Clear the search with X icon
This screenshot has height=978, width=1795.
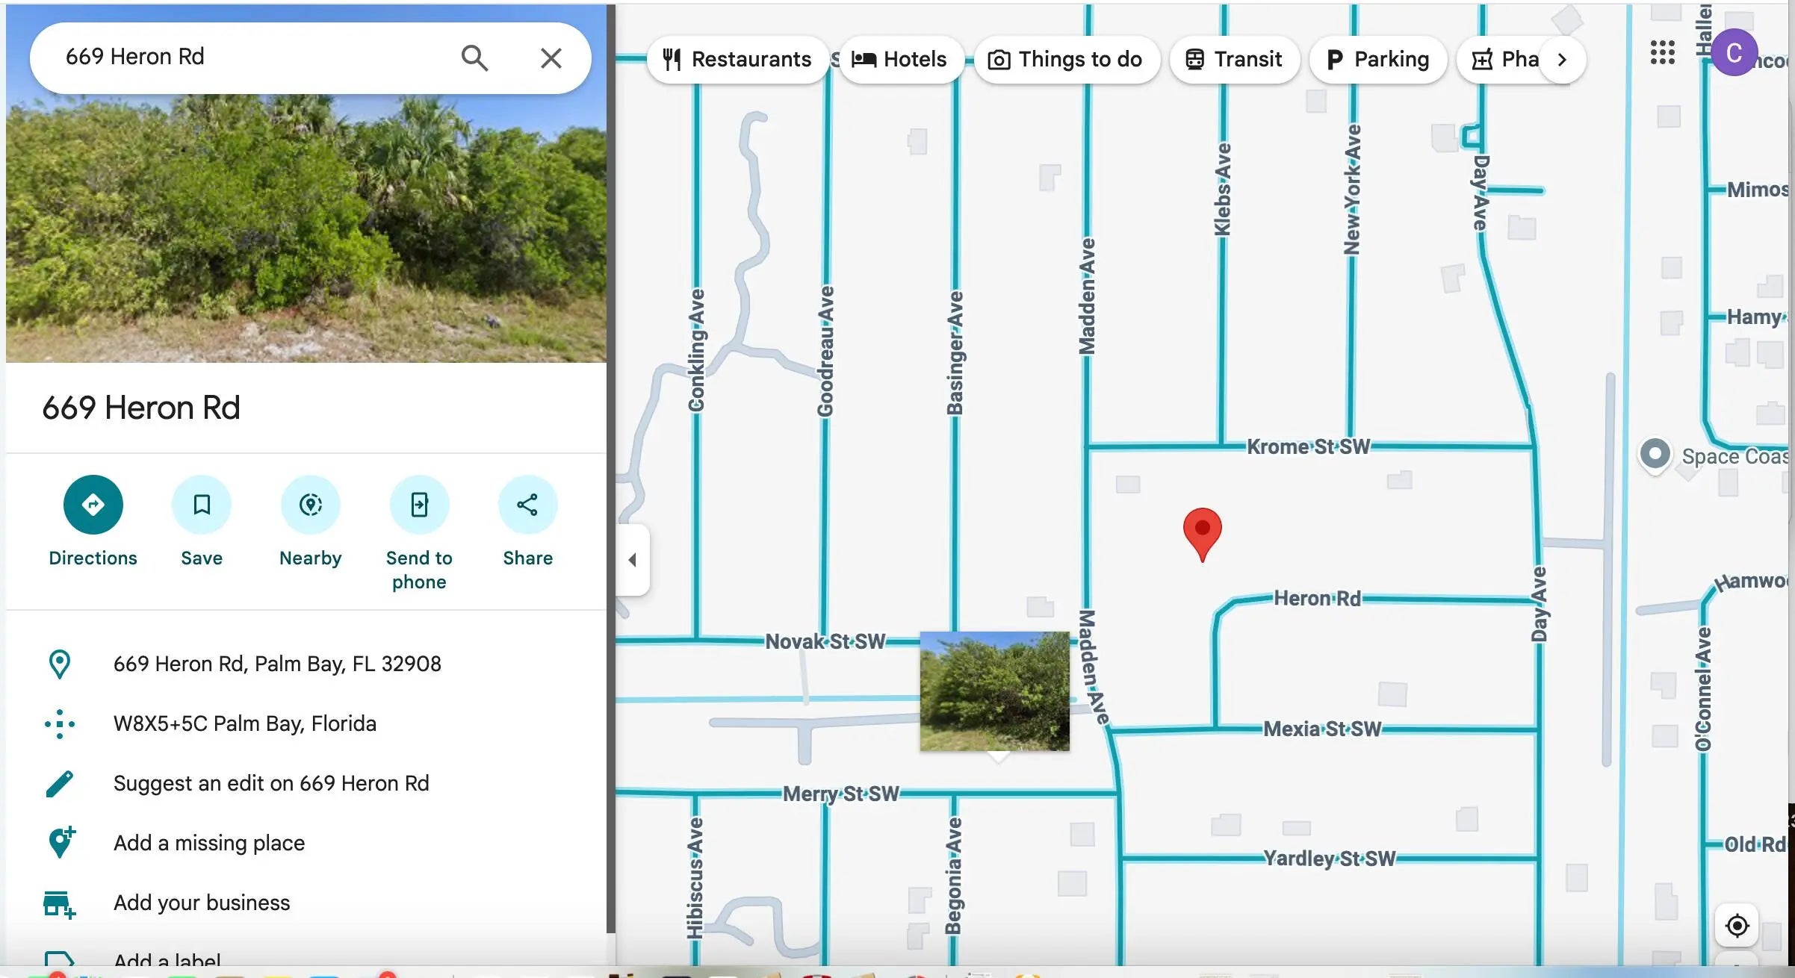pyautogui.click(x=551, y=57)
